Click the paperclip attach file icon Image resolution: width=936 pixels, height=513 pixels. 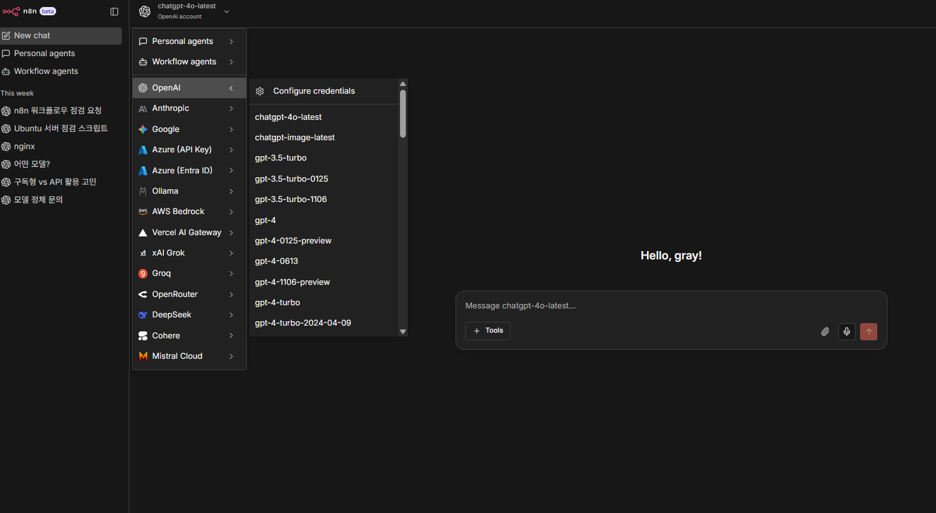click(825, 331)
